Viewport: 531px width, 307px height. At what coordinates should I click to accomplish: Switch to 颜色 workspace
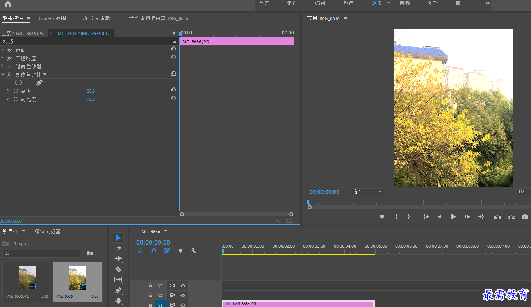(x=348, y=3)
